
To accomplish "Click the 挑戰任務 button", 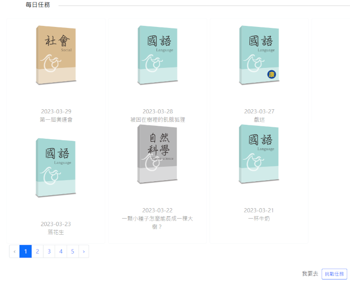I will click(x=334, y=274).
